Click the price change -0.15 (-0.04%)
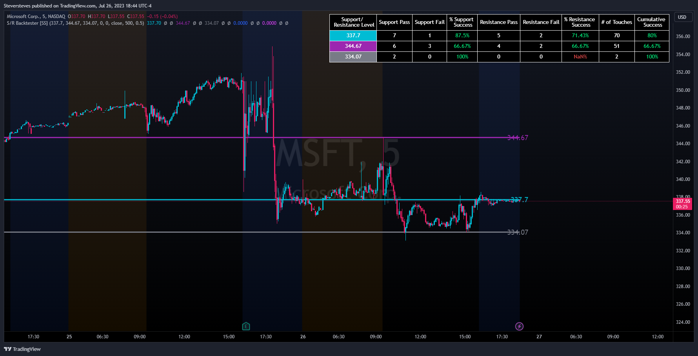The width and height of the screenshot is (698, 356). (x=162, y=16)
